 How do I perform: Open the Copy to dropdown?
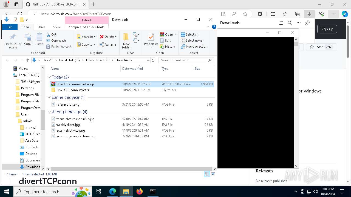[x=86, y=45]
